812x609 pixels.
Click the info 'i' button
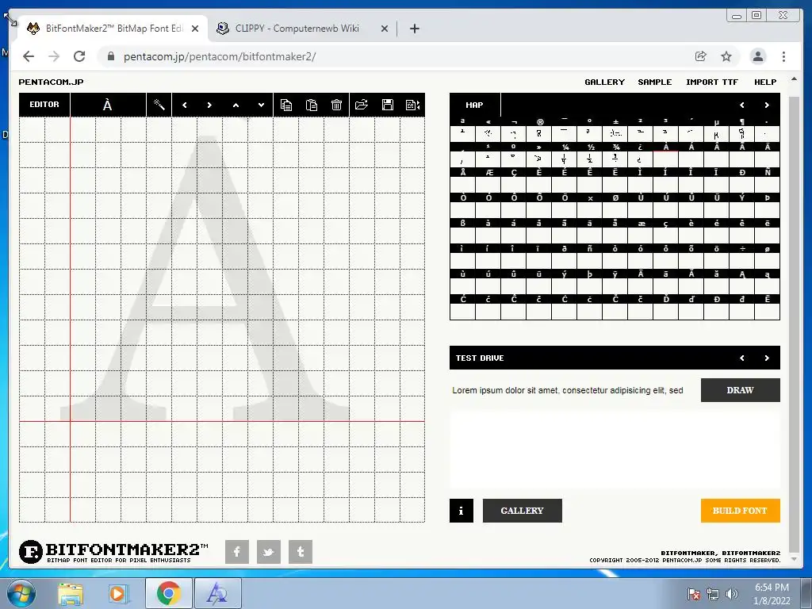pyautogui.click(x=461, y=511)
